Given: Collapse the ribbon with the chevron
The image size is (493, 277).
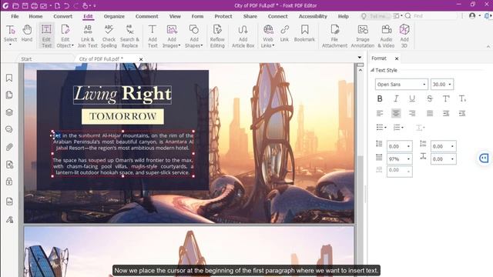Looking at the screenshot, I should point(488,47).
